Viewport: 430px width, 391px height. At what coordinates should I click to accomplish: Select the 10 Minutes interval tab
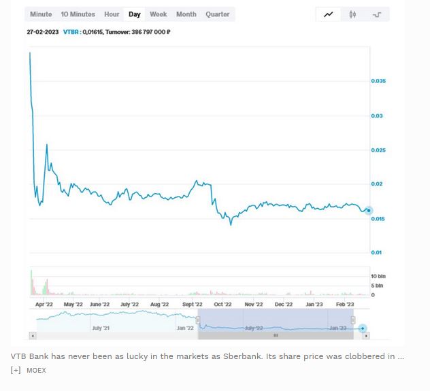(78, 14)
